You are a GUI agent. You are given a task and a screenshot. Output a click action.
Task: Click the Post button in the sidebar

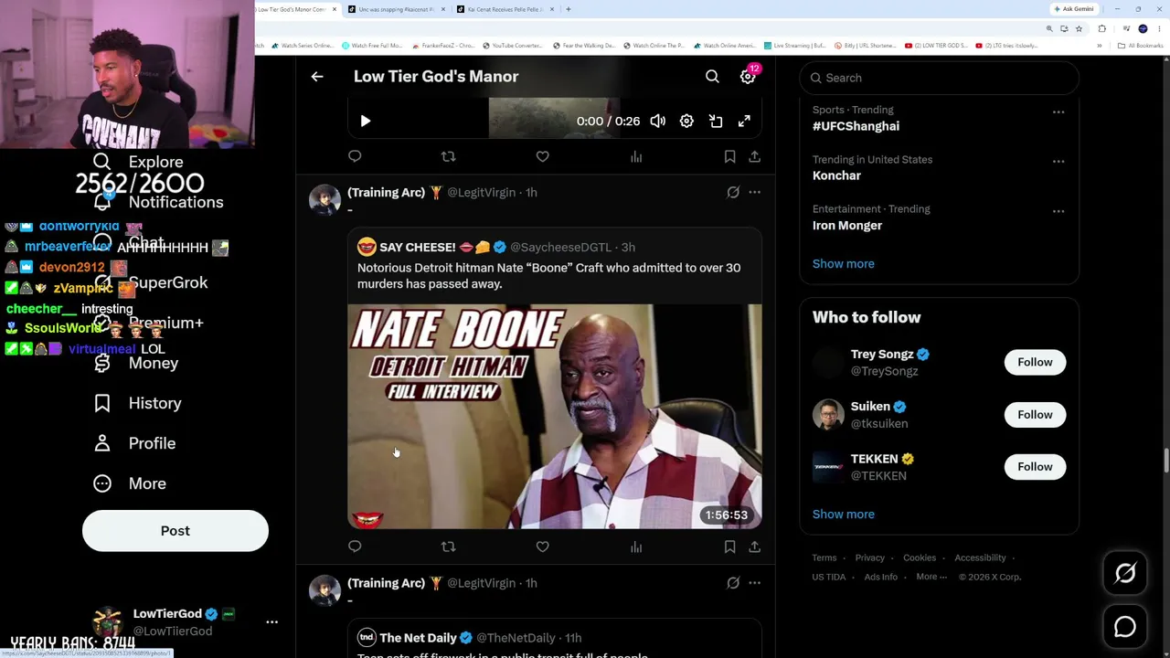[x=175, y=531]
